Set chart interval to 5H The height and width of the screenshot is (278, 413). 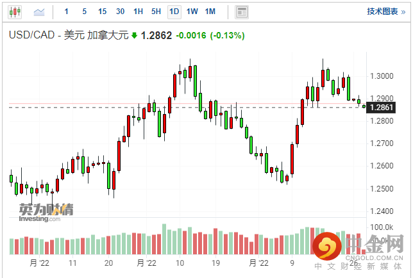point(156,12)
